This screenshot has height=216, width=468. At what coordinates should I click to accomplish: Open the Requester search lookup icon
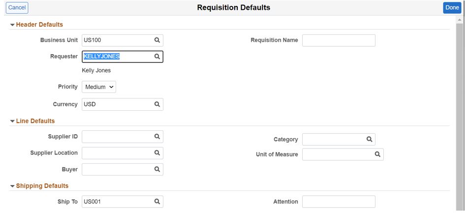click(x=157, y=57)
